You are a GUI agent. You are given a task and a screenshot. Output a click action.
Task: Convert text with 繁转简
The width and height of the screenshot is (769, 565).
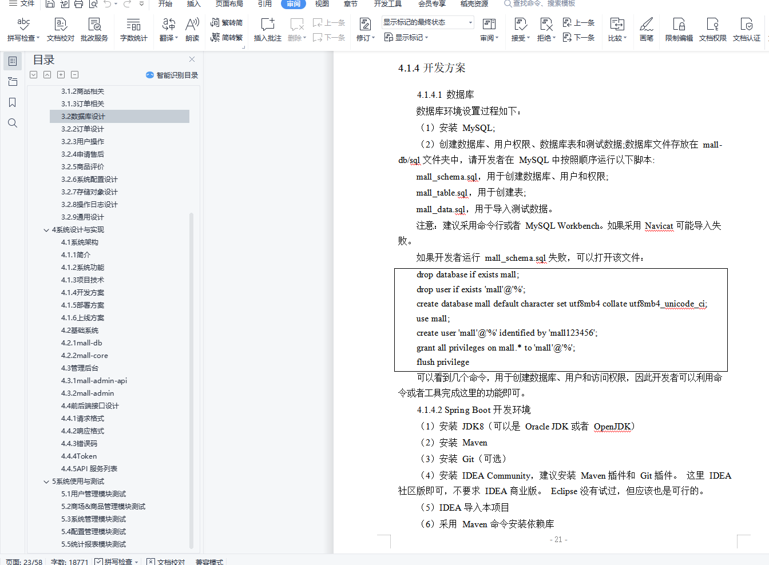tap(227, 23)
